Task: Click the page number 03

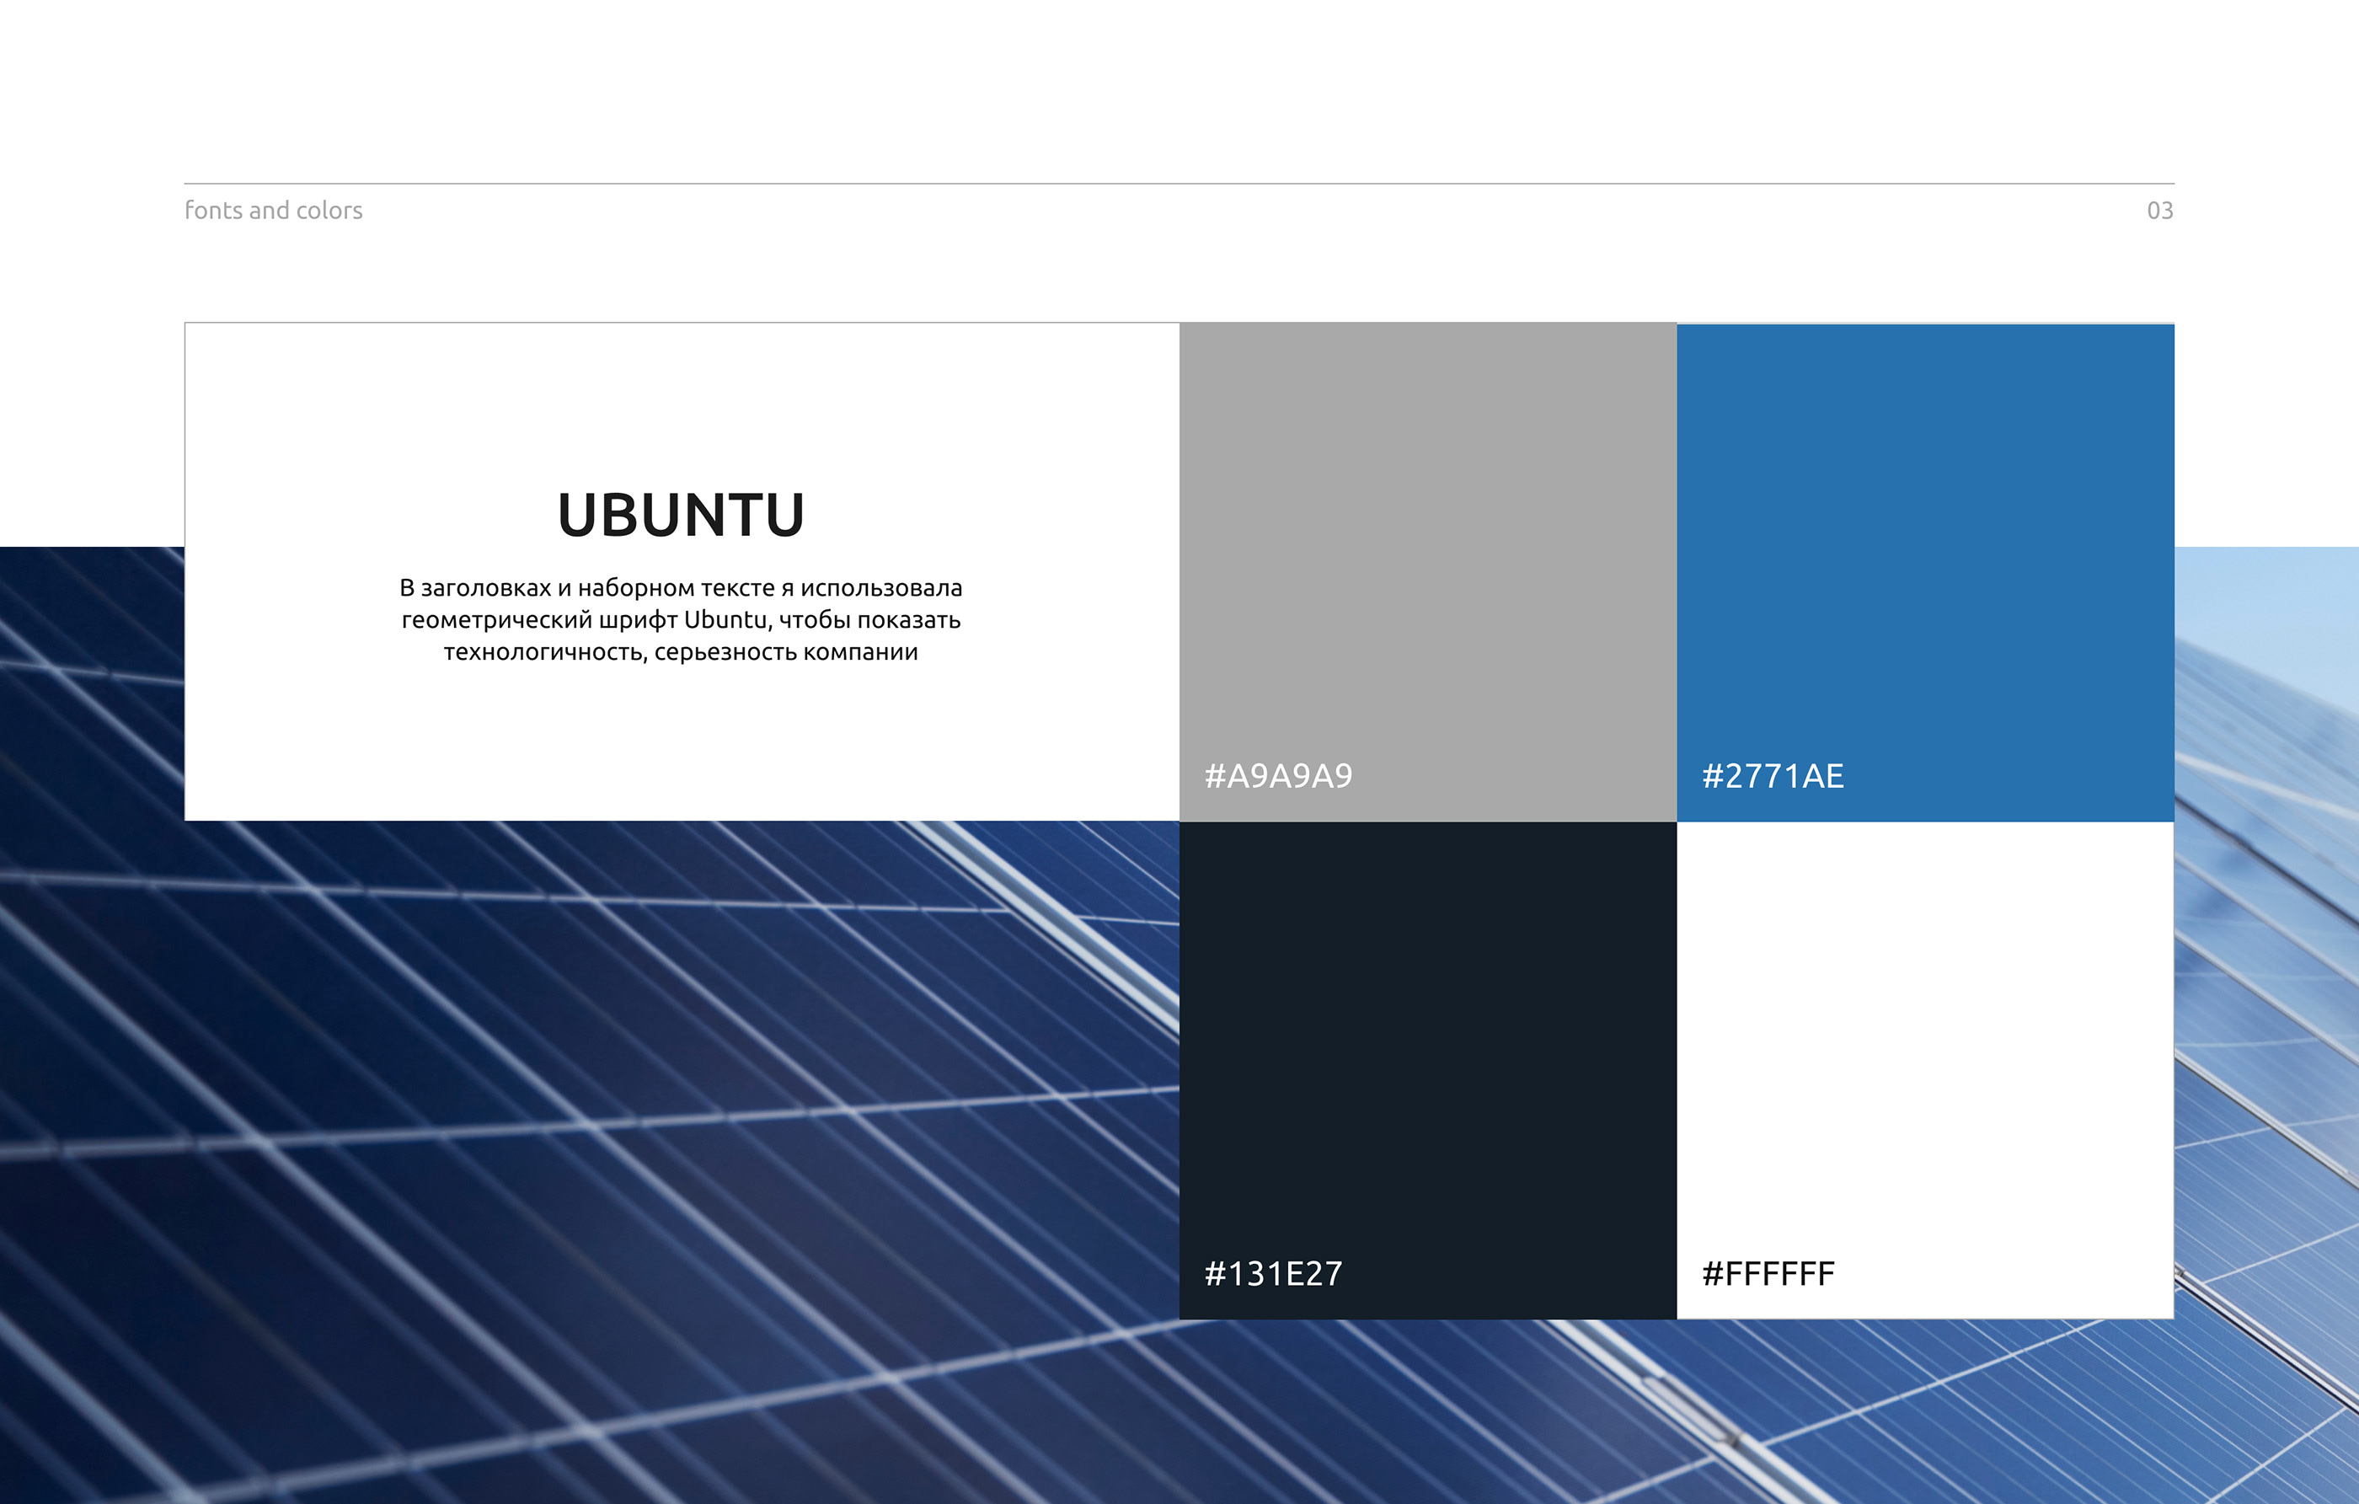Action: coord(2159,211)
